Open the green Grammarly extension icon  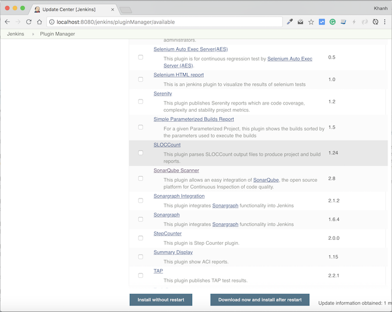pos(333,22)
